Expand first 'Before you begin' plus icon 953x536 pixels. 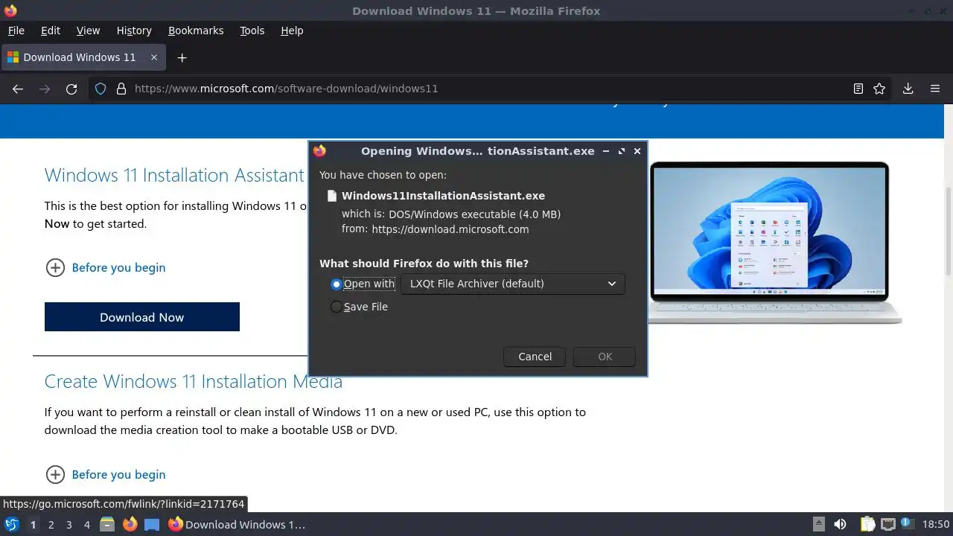55,268
